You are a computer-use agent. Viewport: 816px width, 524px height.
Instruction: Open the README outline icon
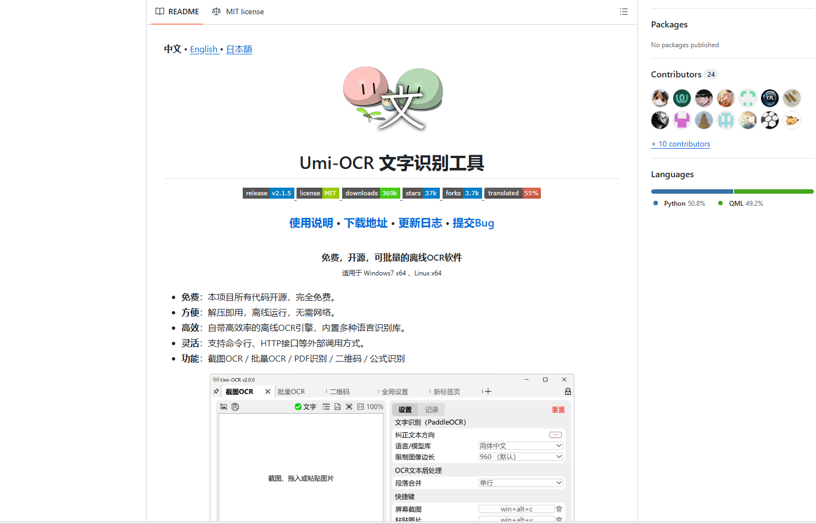tap(623, 12)
